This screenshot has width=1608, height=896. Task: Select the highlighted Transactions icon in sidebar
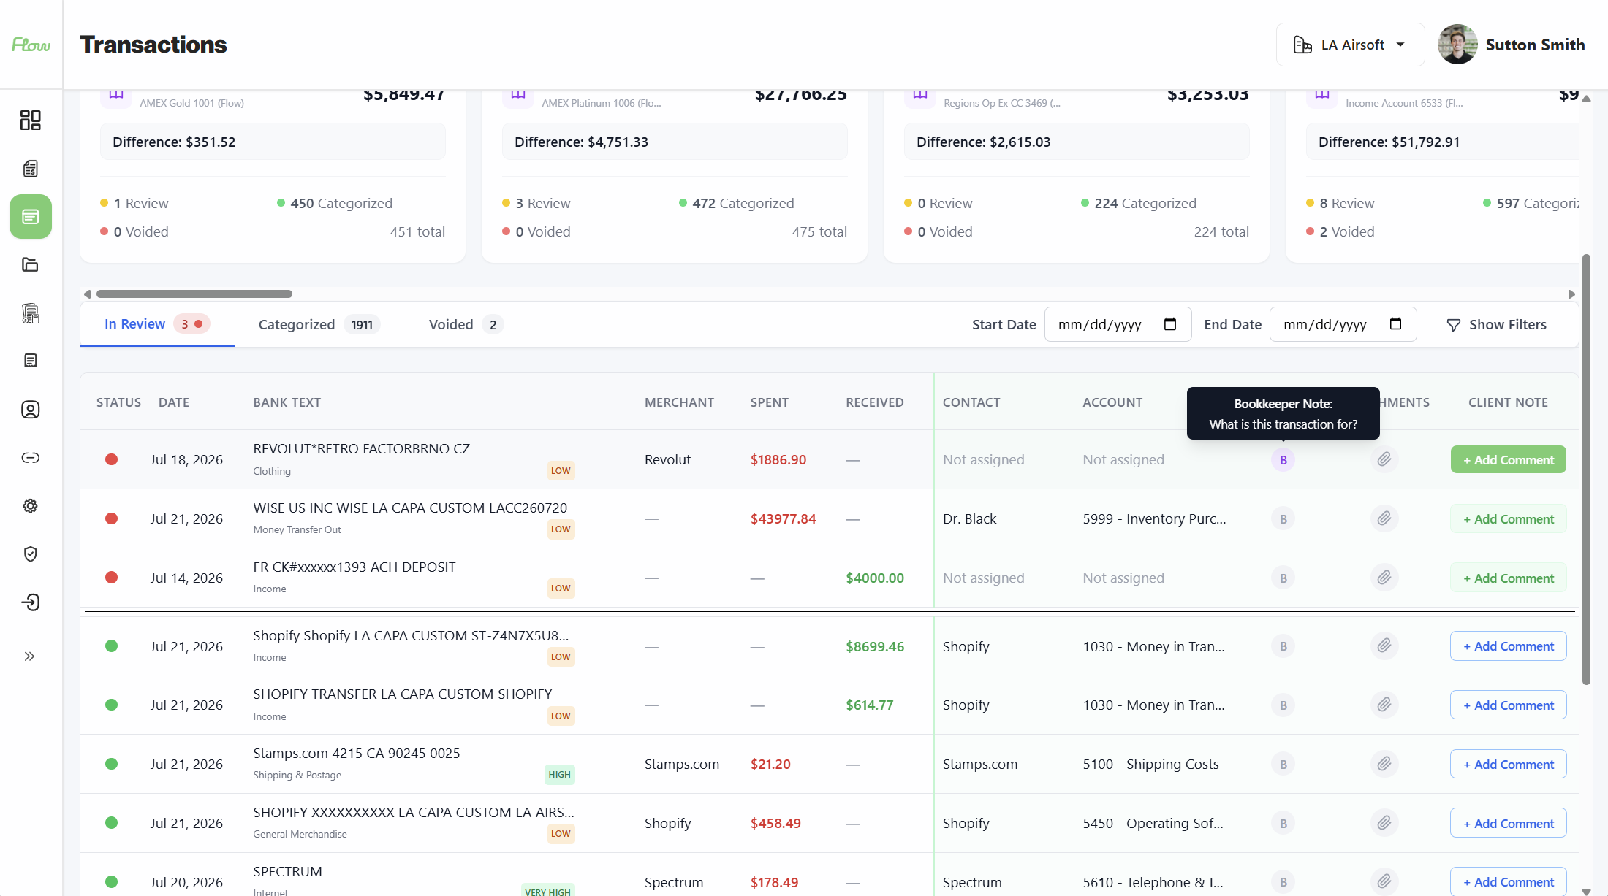pos(30,217)
